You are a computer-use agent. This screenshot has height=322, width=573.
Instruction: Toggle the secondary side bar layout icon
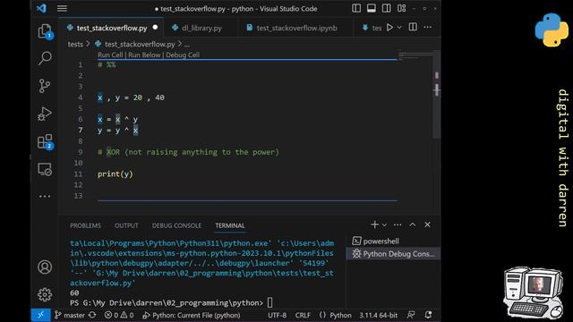[386, 8]
